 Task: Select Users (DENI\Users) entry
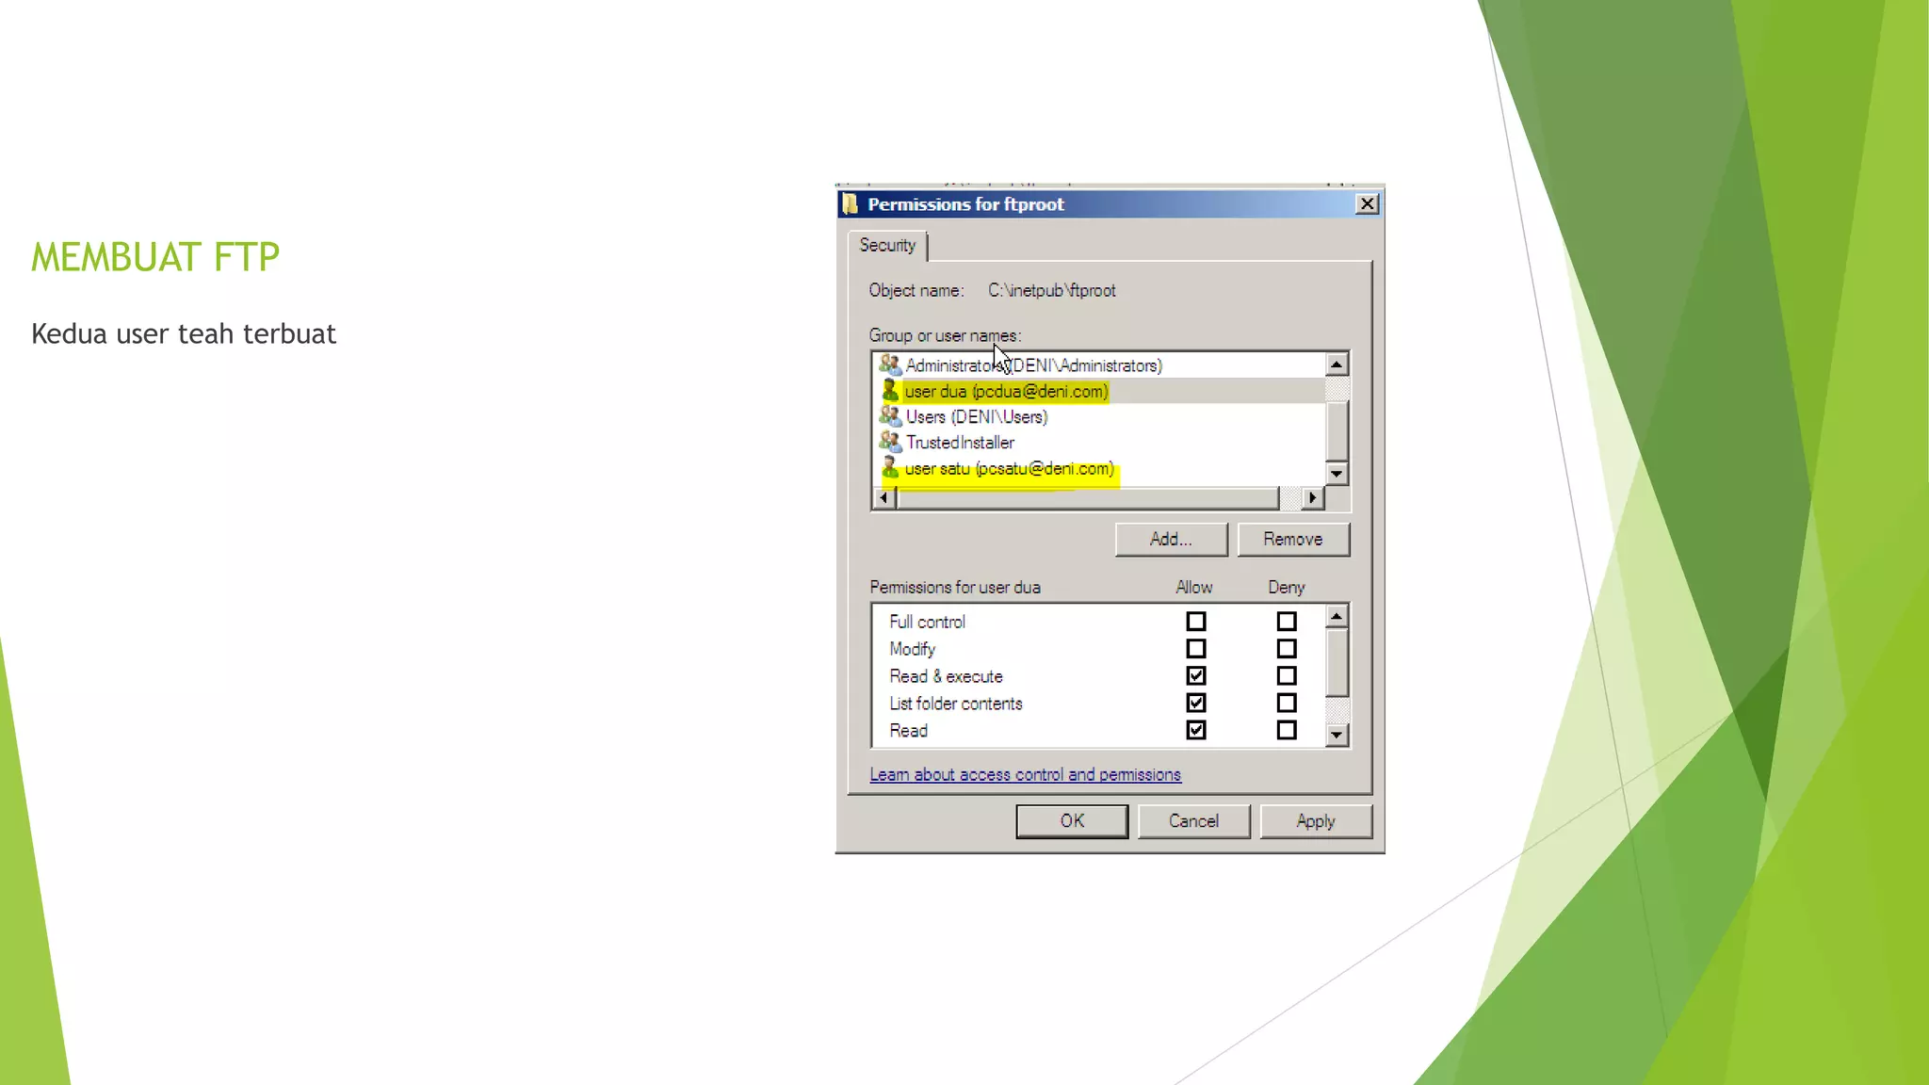976,417
